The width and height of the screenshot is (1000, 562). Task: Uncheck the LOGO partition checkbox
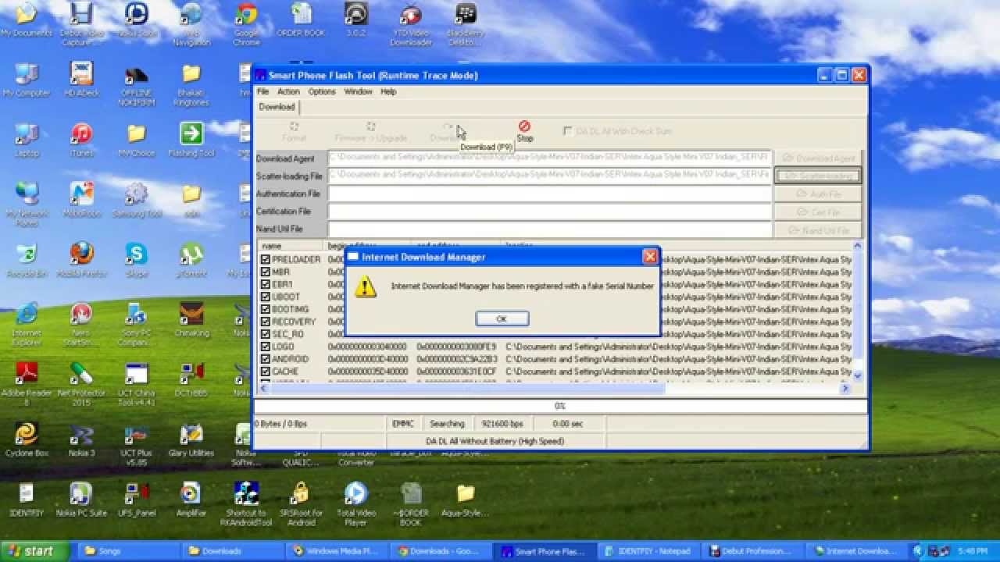point(266,347)
